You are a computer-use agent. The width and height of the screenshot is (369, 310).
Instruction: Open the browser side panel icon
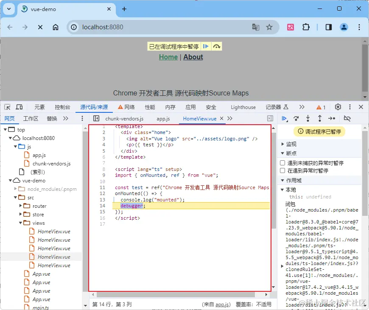pyautogui.click(x=329, y=27)
